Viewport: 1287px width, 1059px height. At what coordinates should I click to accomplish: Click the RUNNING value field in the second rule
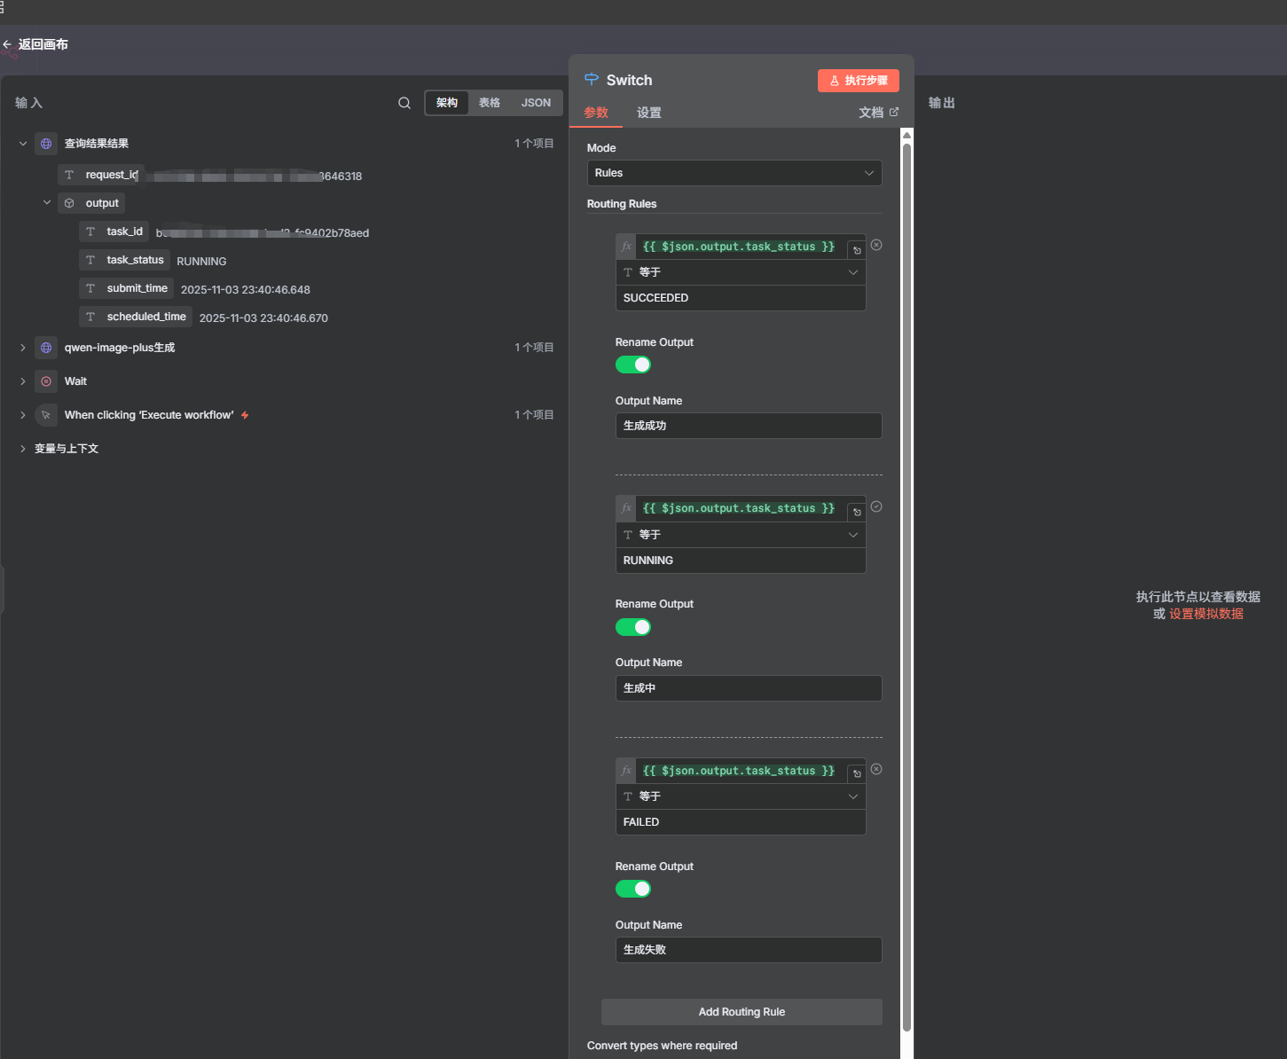tap(741, 561)
